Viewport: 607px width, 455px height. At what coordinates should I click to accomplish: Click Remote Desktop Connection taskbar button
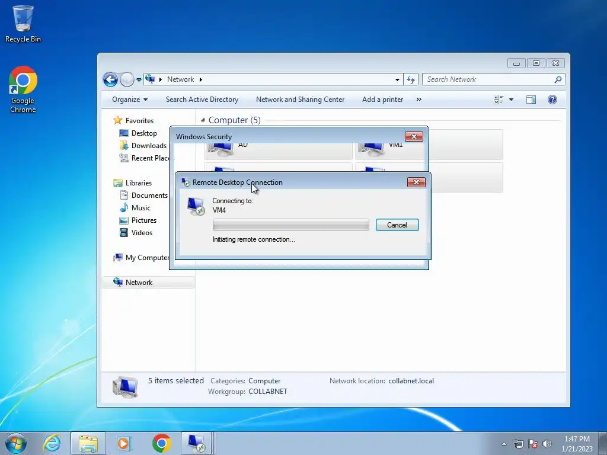point(196,443)
